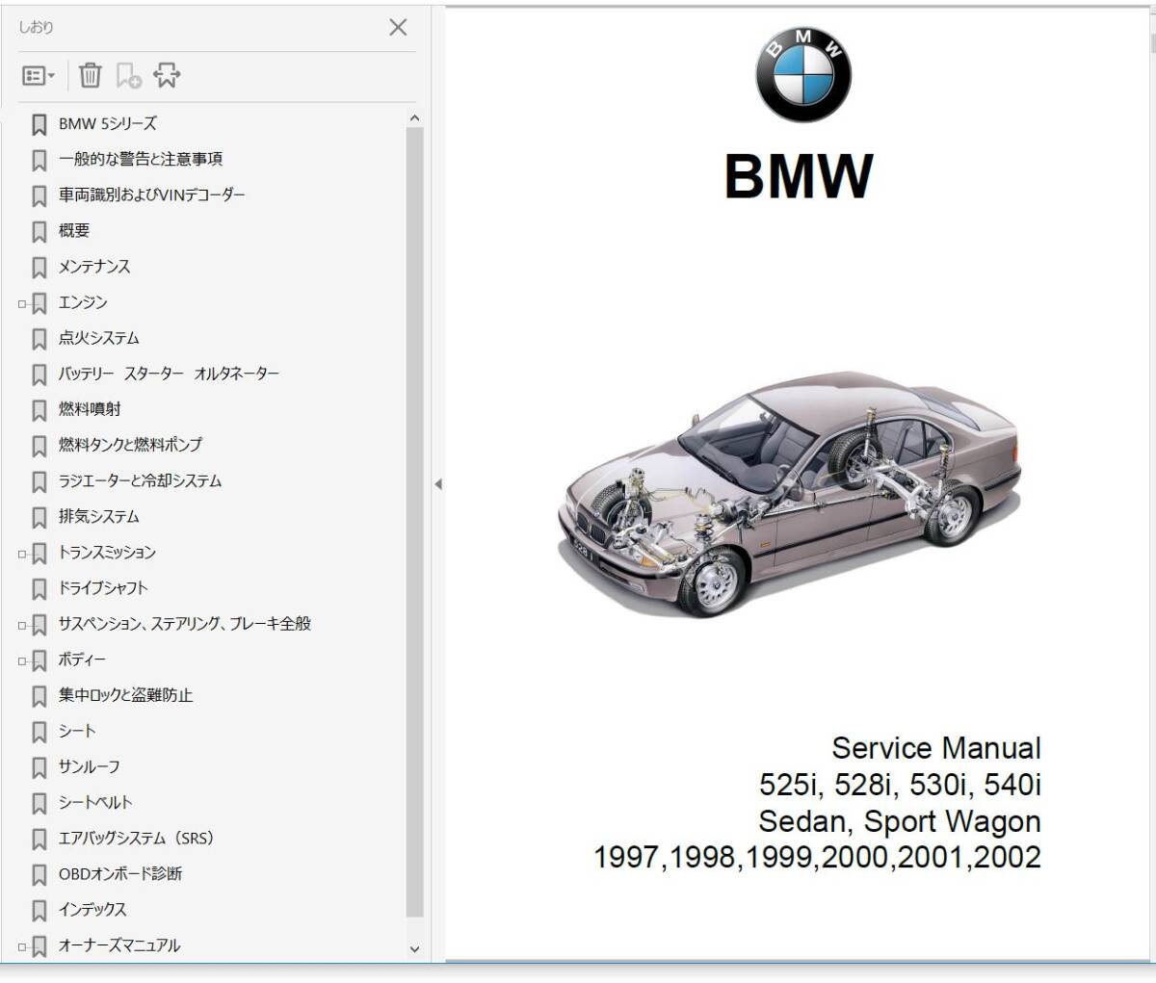Delete the selected bookmark with trash icon

(90, 75)
